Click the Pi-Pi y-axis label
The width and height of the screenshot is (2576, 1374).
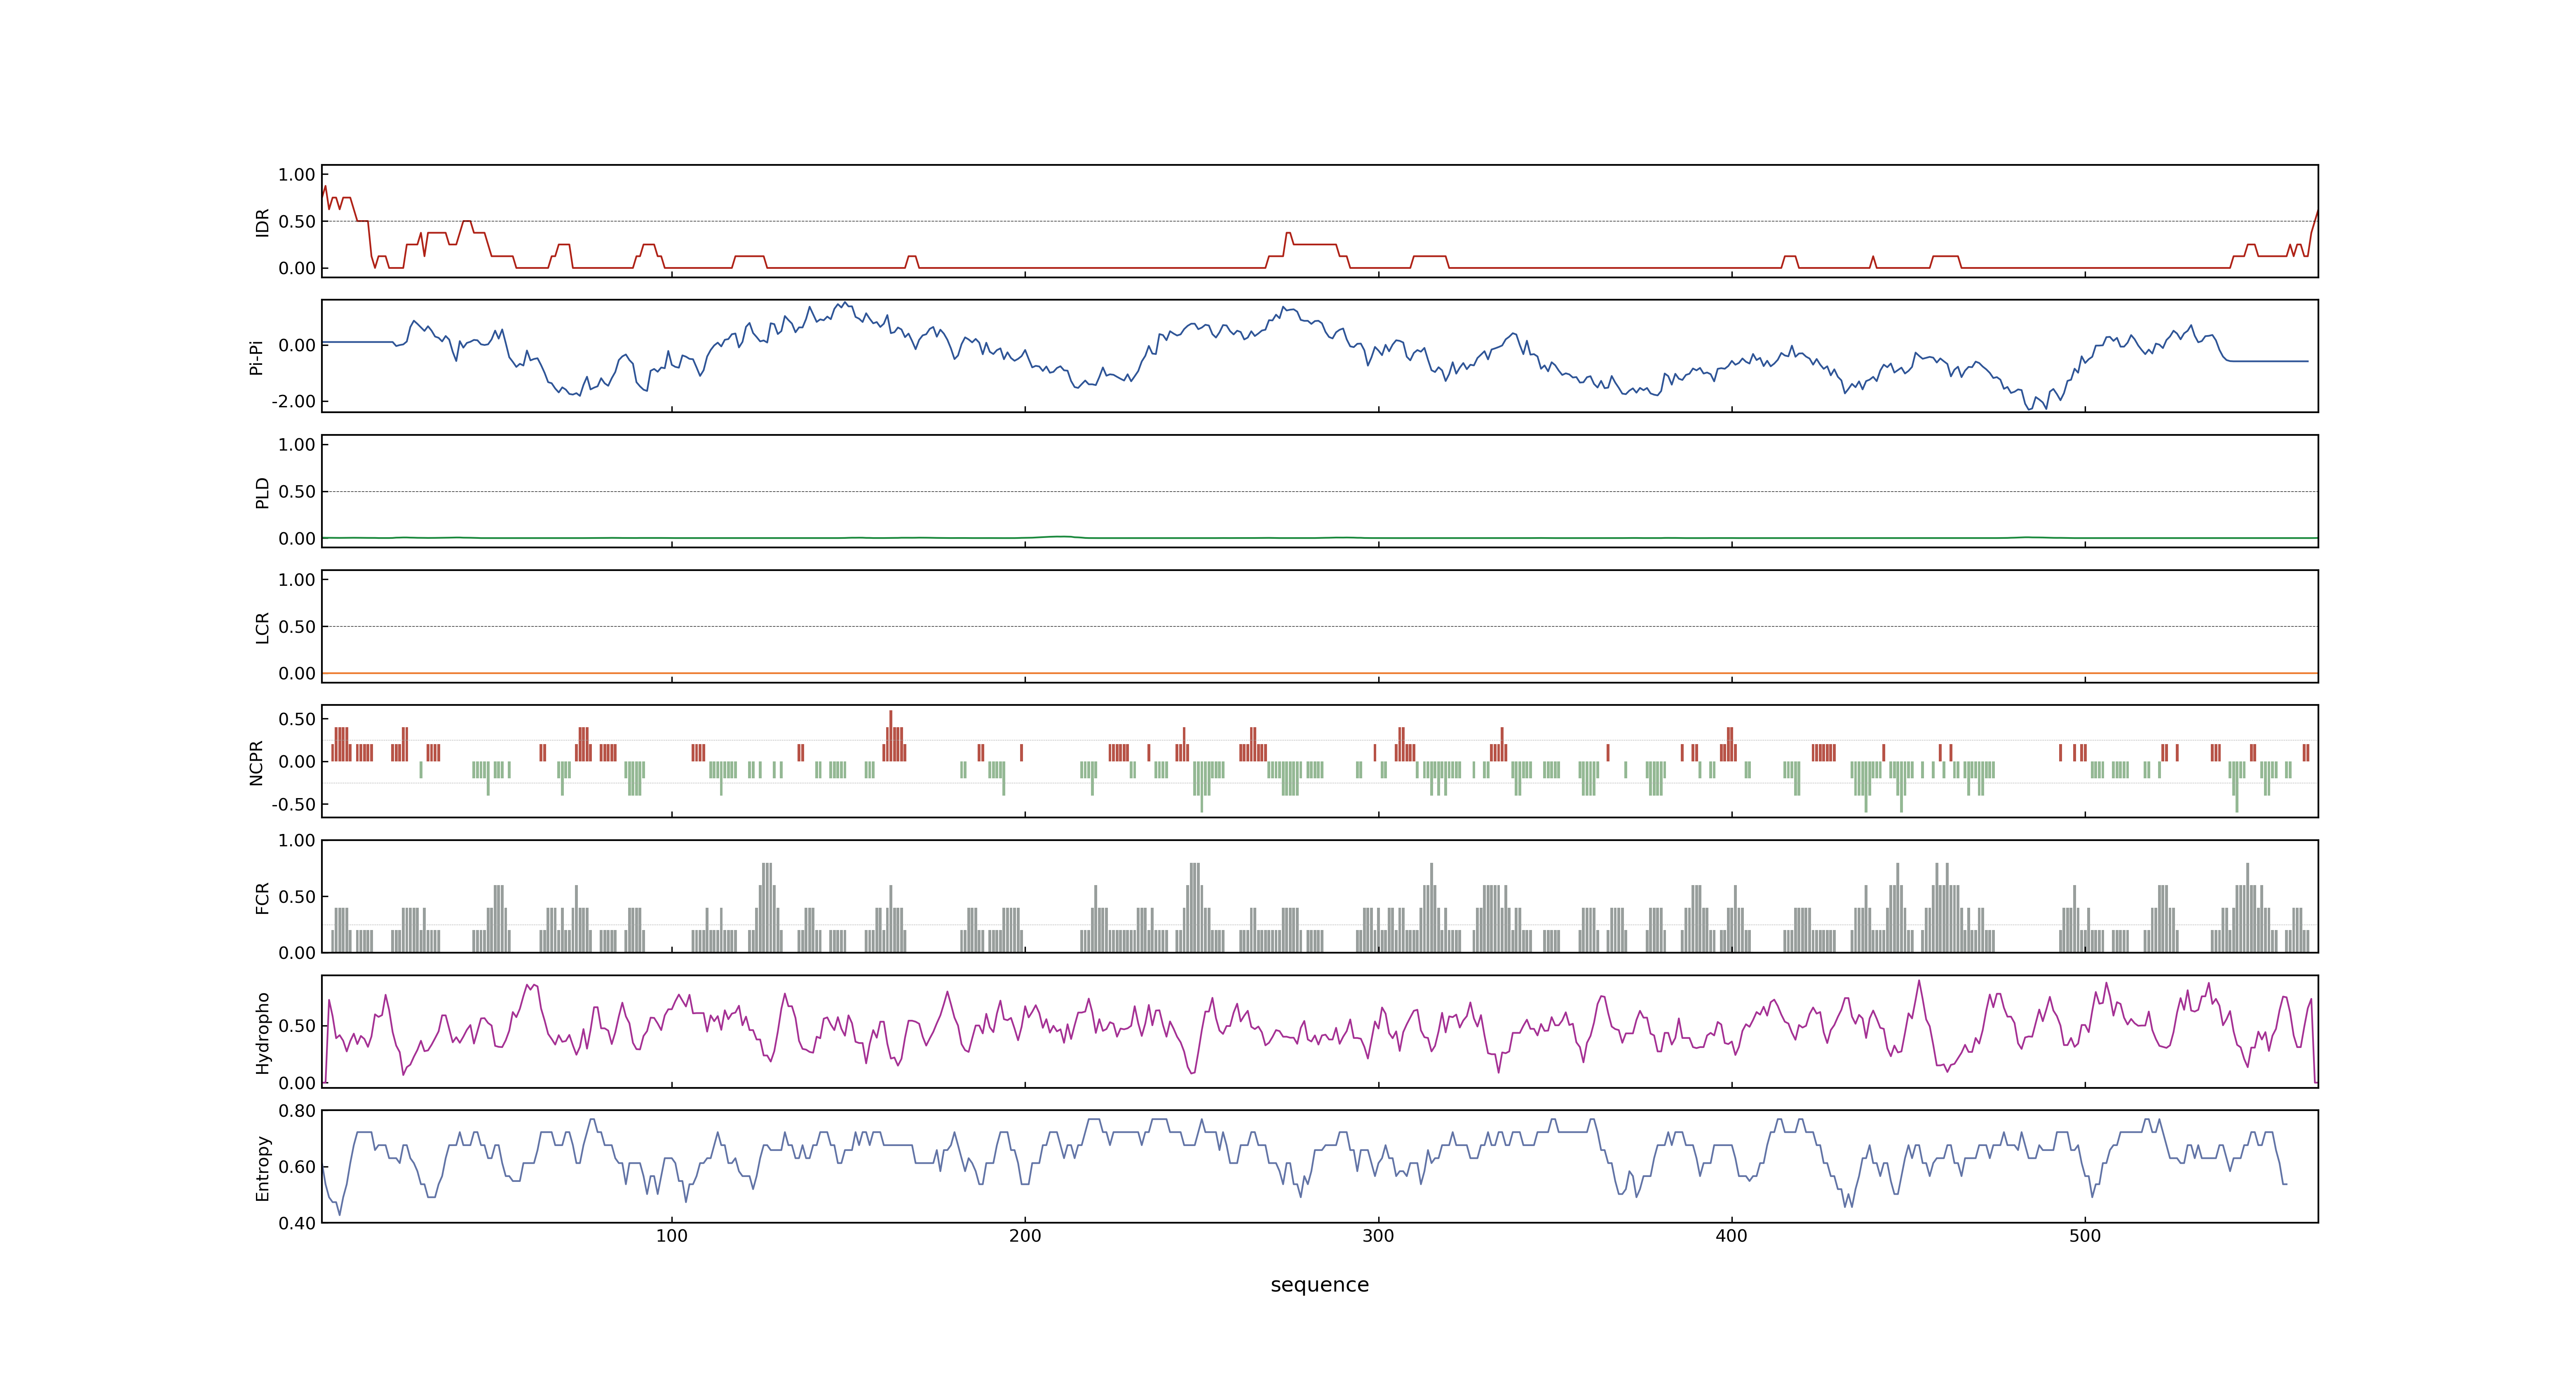tap(256, 357)
